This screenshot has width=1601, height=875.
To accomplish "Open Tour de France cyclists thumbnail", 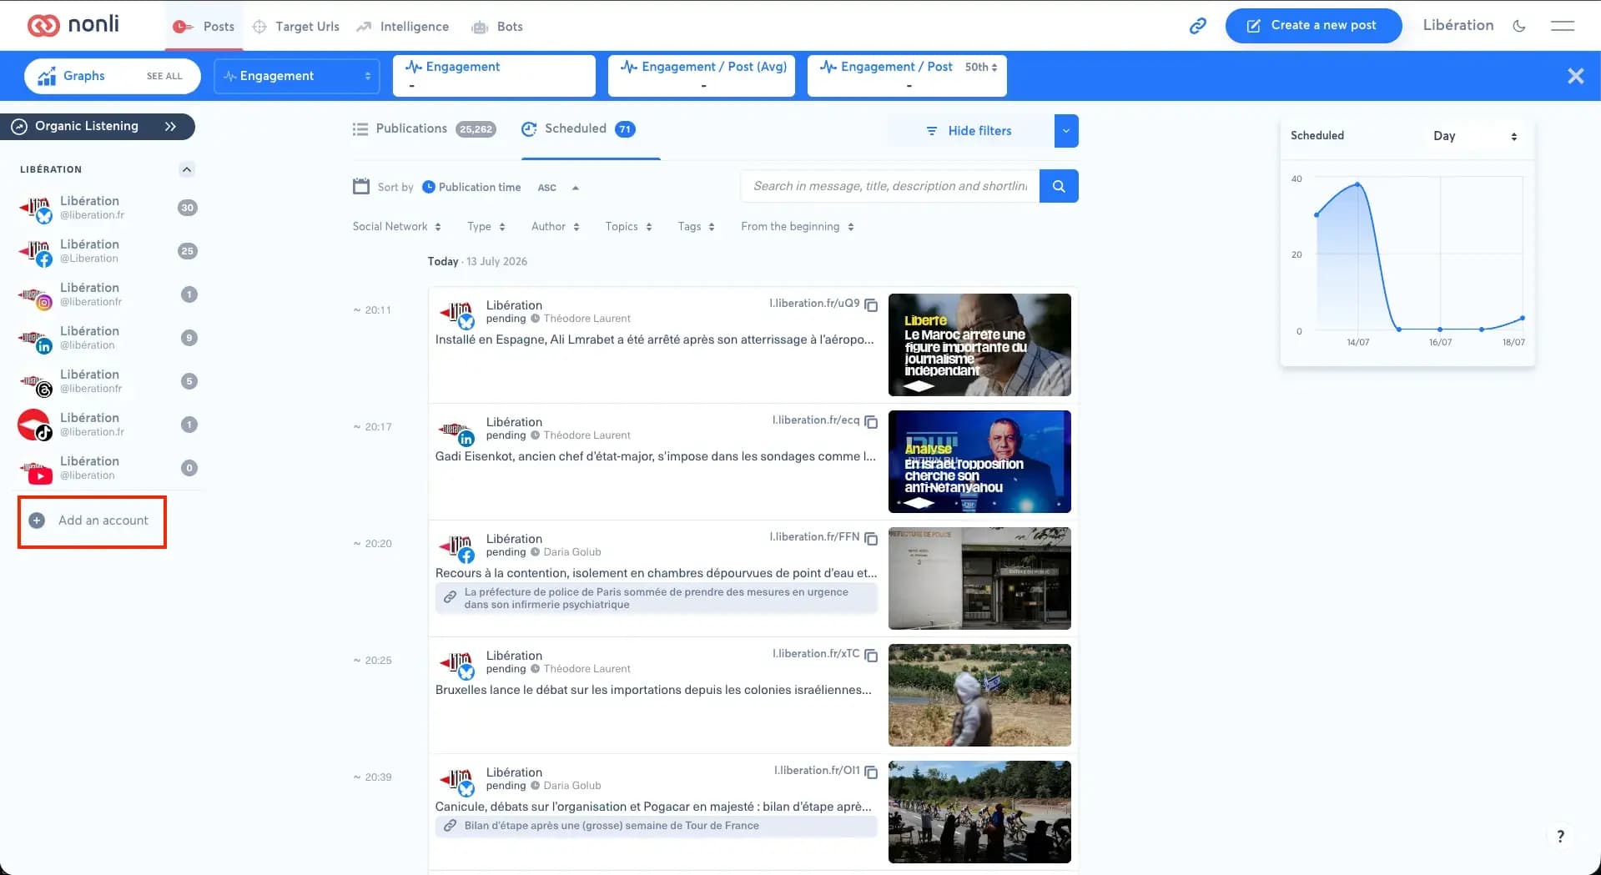I will (x=979, y=812).
